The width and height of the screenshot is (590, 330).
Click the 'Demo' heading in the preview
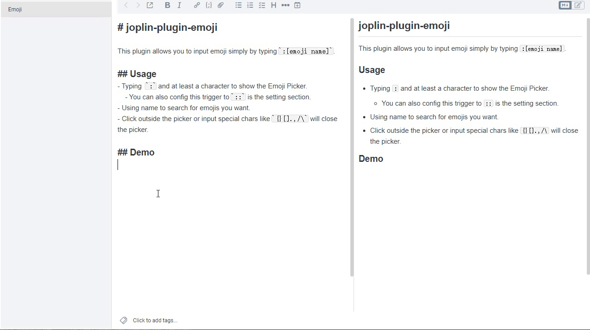click(371, 159)
